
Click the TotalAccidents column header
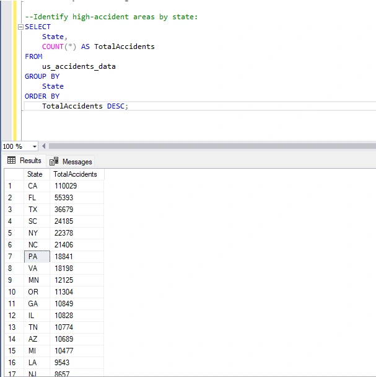pos(77,174)
